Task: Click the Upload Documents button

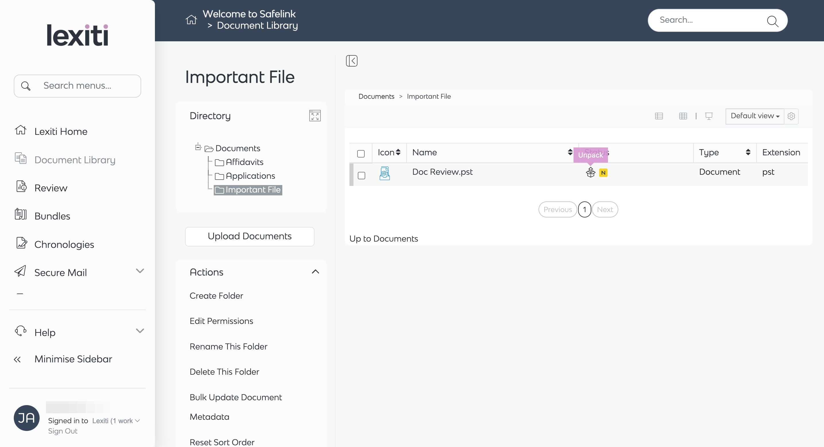Action: (x=250, y=236)
